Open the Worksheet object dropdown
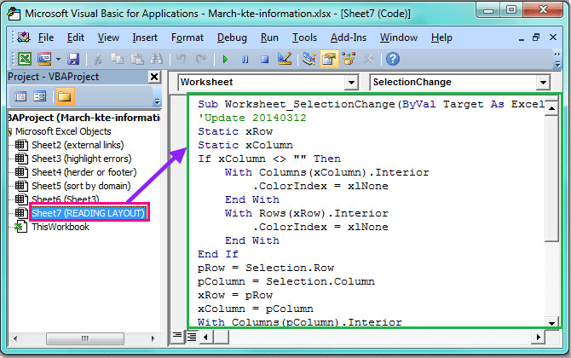The width and height of the screenshot is (571, 358). (x=352, y=83)
